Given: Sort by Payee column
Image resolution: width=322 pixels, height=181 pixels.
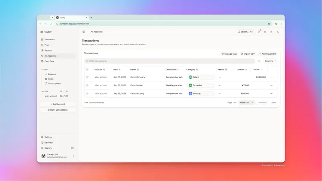Looking at the screenshot, I should (x=134, y=70).
